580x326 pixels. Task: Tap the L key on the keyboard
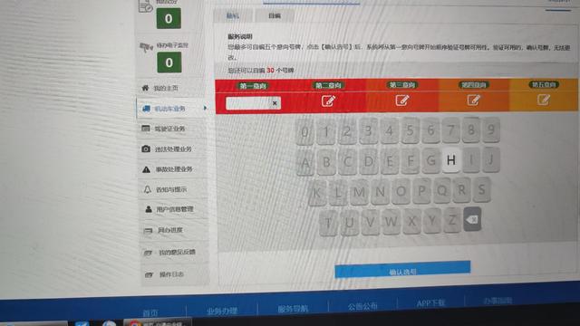coord(338,192)
